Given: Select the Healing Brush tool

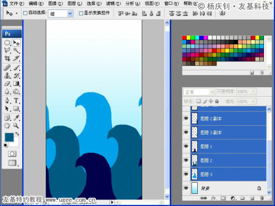Looking at the screenshot, I should click(x=7, y=68).
